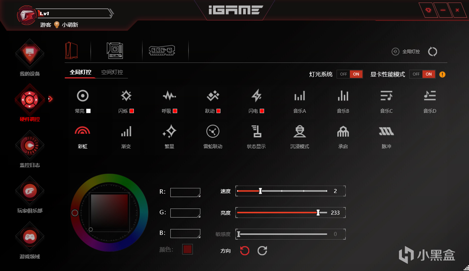The width and height of the screenshot is (469, 271).
Task: Choose the 状态显示 status display mode
Action: [256, 131]
